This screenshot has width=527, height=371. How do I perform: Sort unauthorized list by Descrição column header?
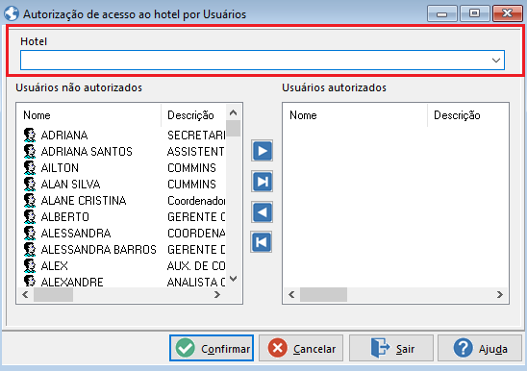(x=193, y=115)
